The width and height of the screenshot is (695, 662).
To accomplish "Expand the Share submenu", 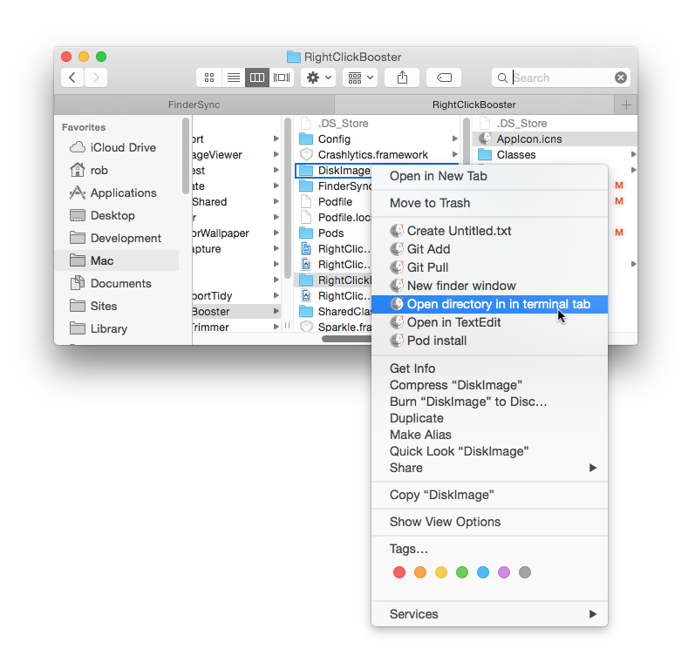I will click(489, 468).
